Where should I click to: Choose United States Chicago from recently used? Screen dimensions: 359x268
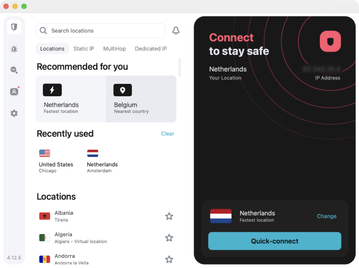[x=55, y=161]
